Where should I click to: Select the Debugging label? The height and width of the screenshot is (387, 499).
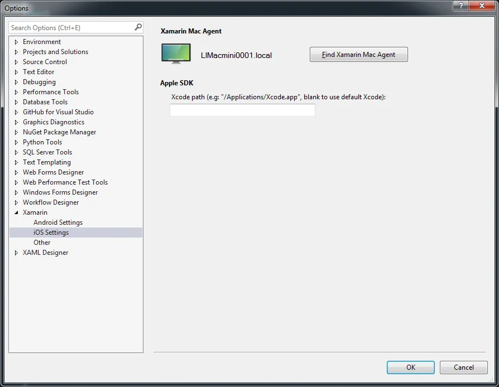click(39, 82)
